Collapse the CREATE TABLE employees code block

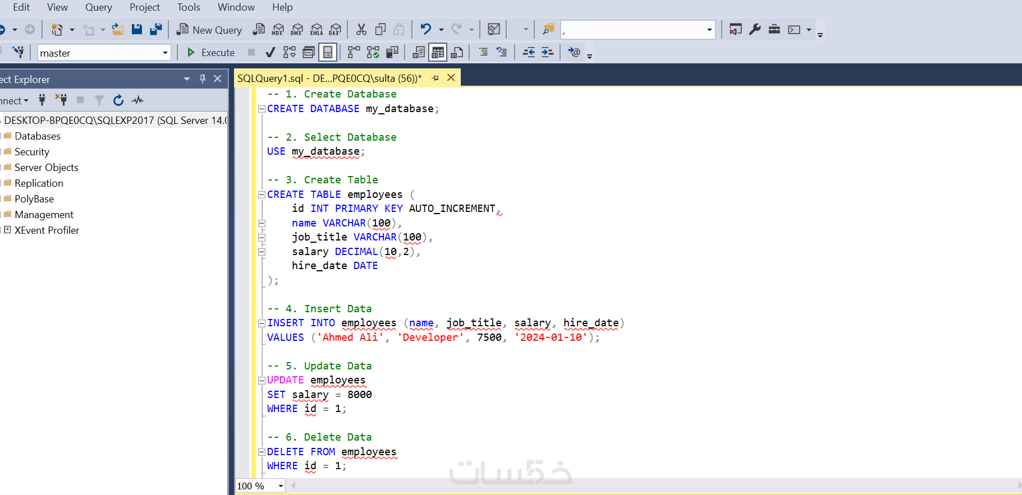pos(262,195)
